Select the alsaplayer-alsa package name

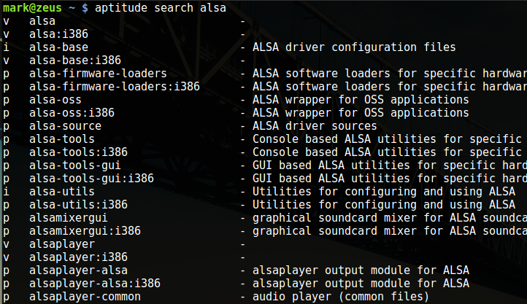click(78, 270)
